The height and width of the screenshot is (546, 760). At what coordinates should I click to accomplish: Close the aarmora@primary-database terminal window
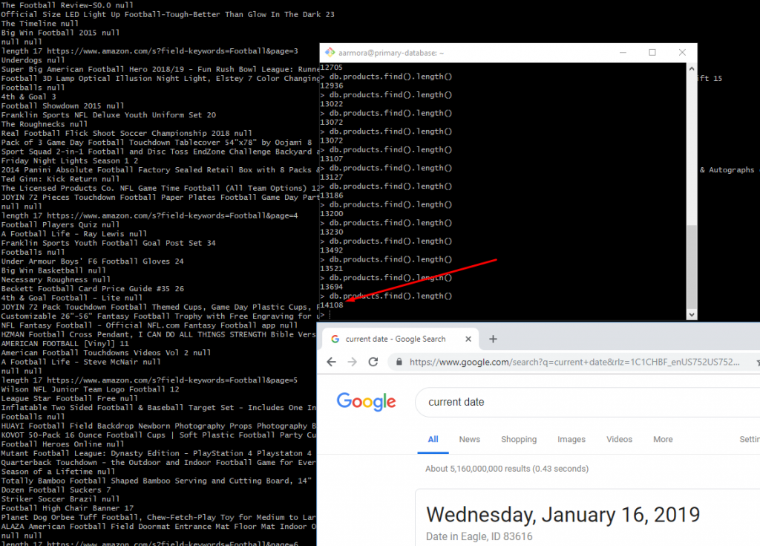682,53
